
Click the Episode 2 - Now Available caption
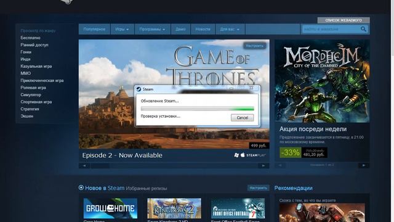122,155
